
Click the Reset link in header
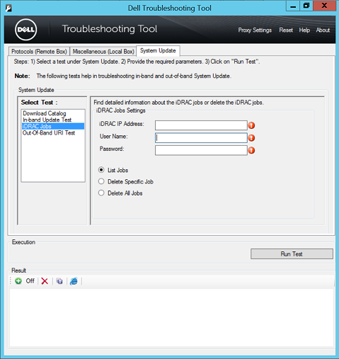[x=286, y=30]
